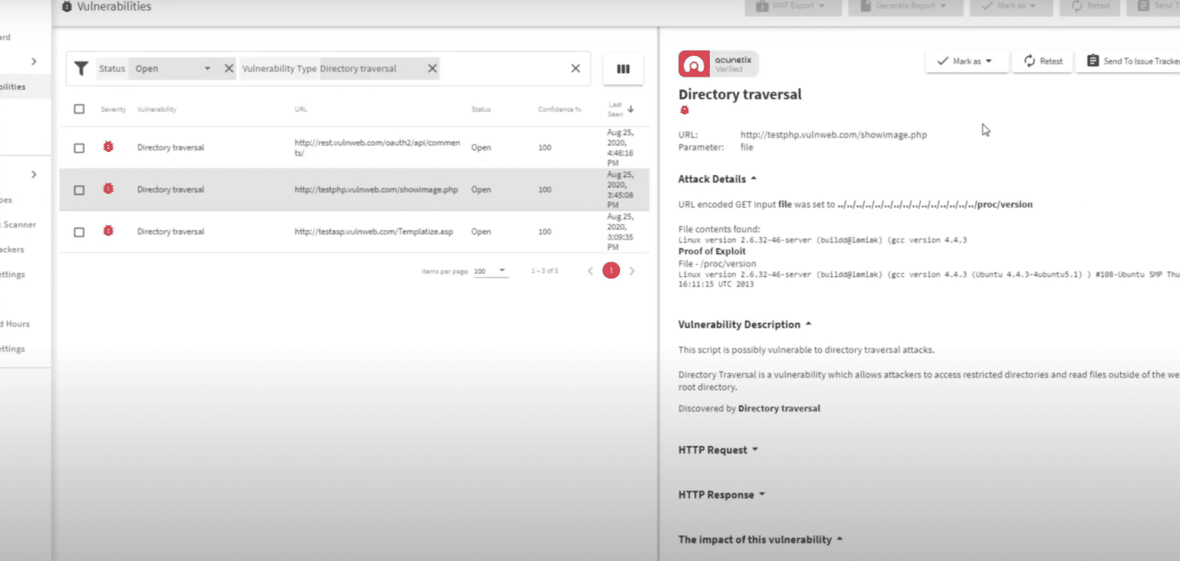
Task: Select all vulnerabilities via header checkbox
Action: pos(78,108)
